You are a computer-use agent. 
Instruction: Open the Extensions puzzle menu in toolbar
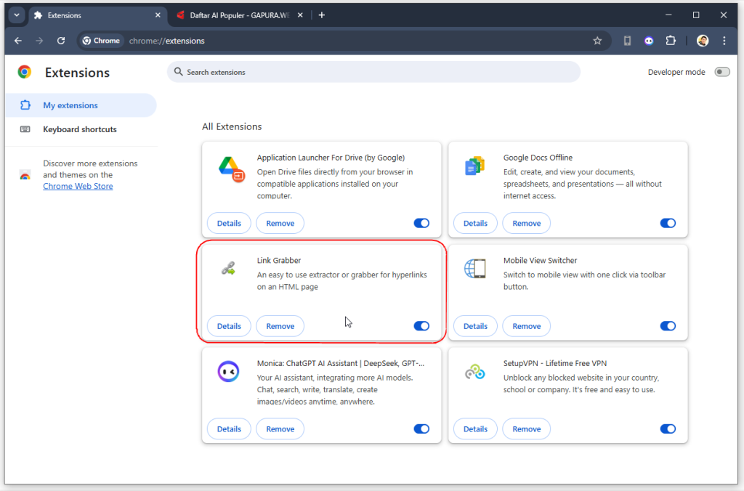point(671,41)
